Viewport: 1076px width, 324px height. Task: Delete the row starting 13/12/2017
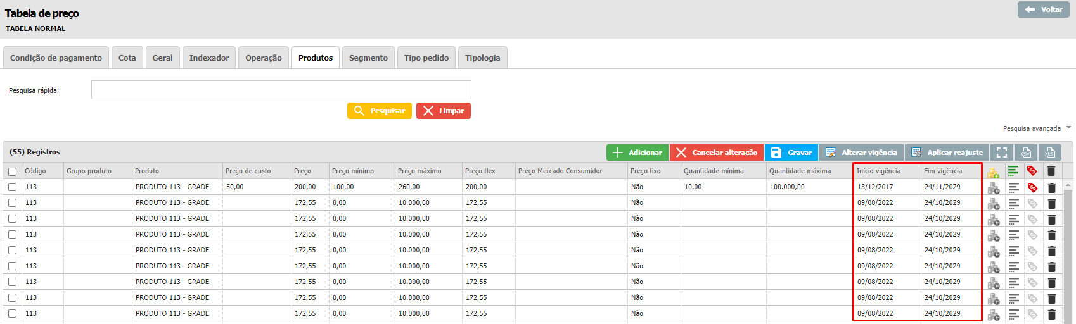click(1052, 187)
